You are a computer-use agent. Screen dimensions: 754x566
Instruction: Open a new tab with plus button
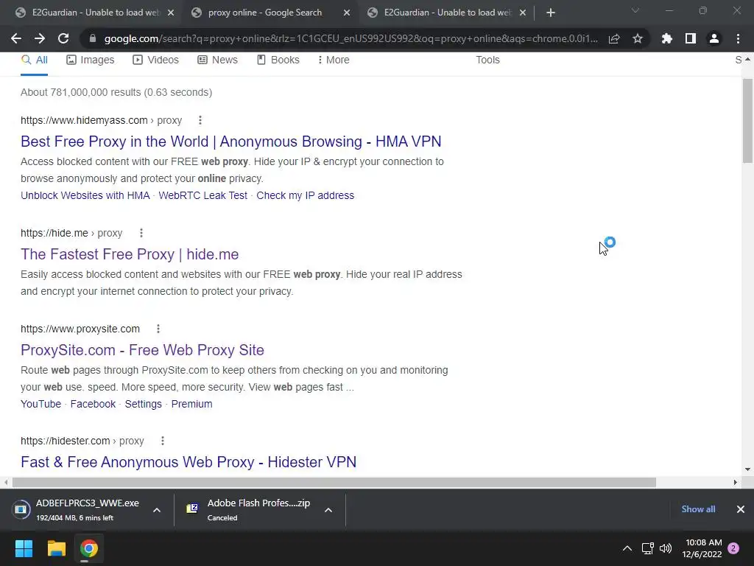coord(551,13)
